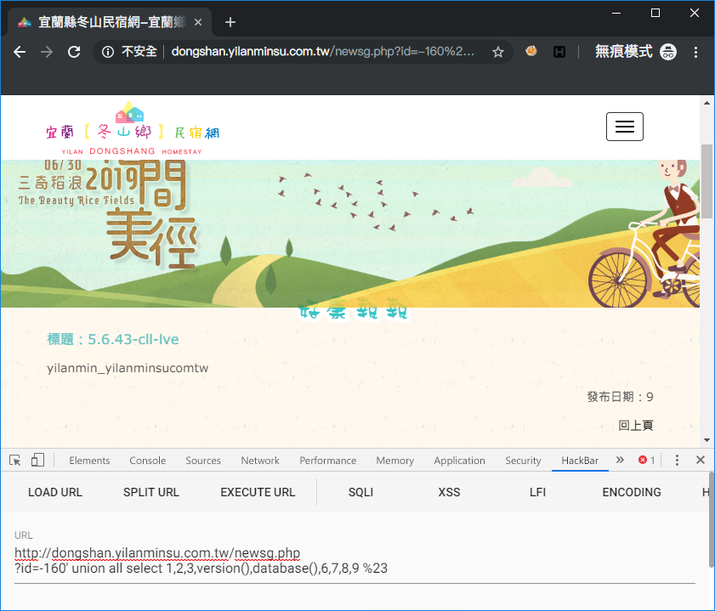The height and width of the screenshot is (611, 715).
Task: Open the ENCODING dropdown in HackBar
Action: pos(632,492)
